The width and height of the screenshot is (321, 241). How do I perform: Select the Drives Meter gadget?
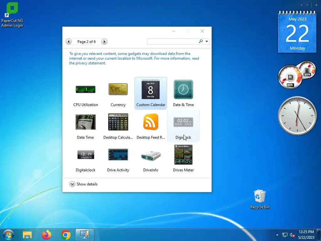pyautogui.click(x=183, y=158)
